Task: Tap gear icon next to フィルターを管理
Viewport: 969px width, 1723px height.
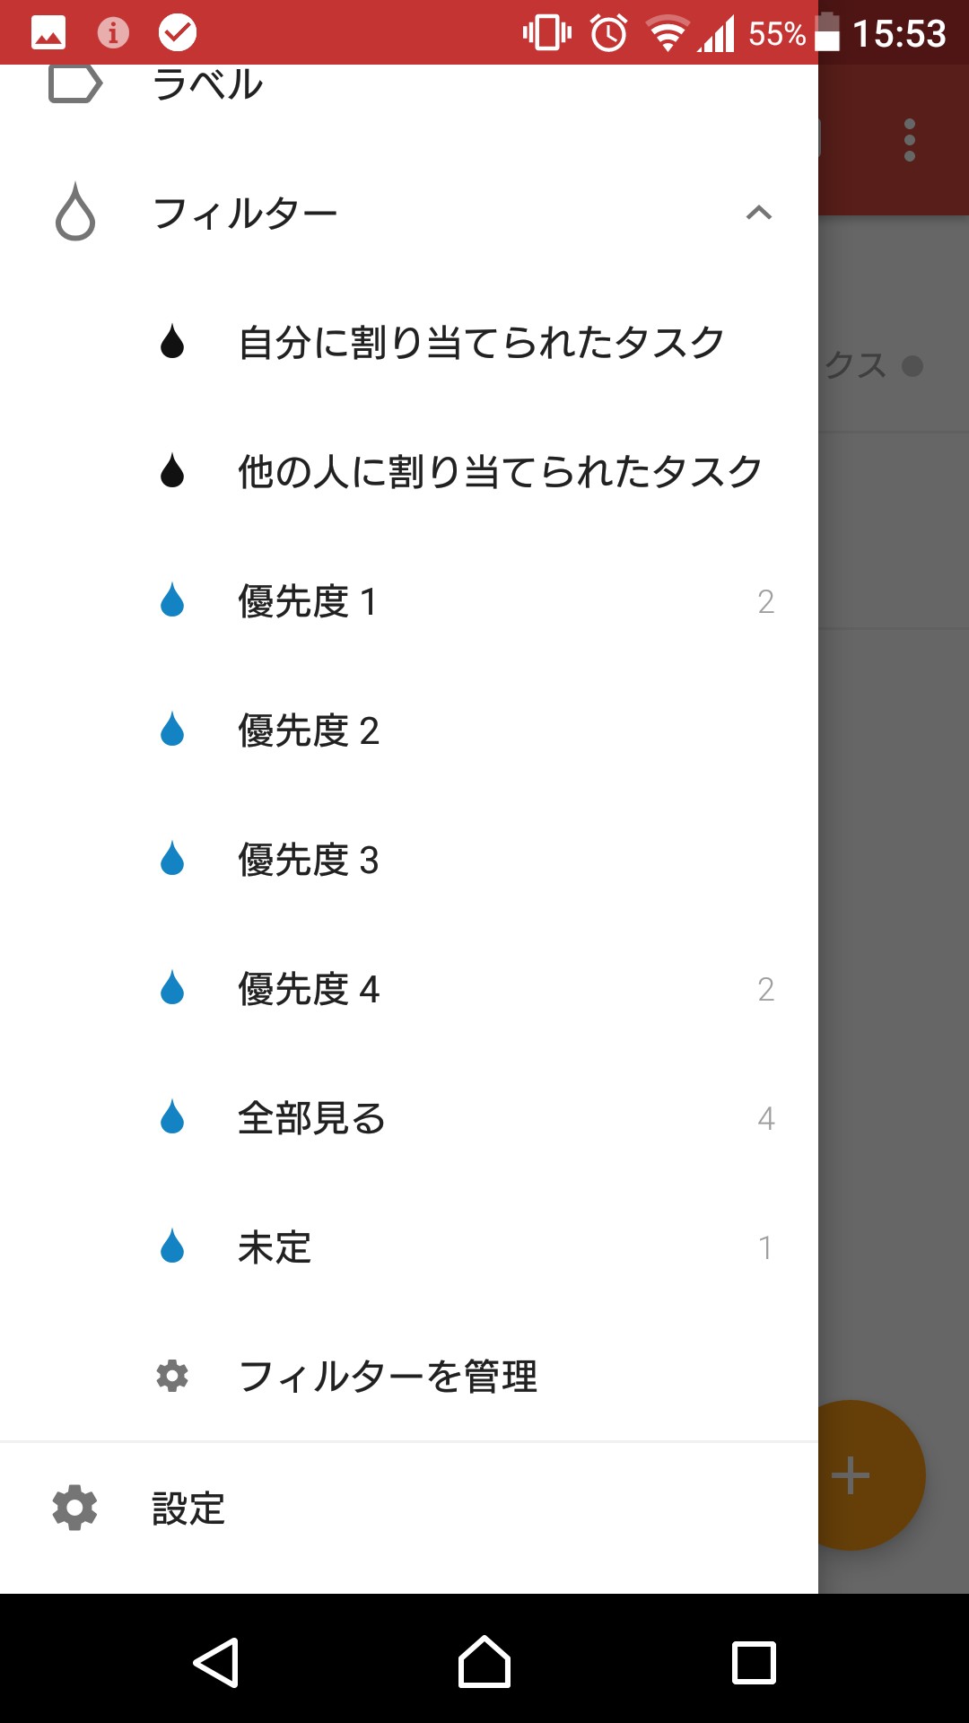Action: 172,1376
